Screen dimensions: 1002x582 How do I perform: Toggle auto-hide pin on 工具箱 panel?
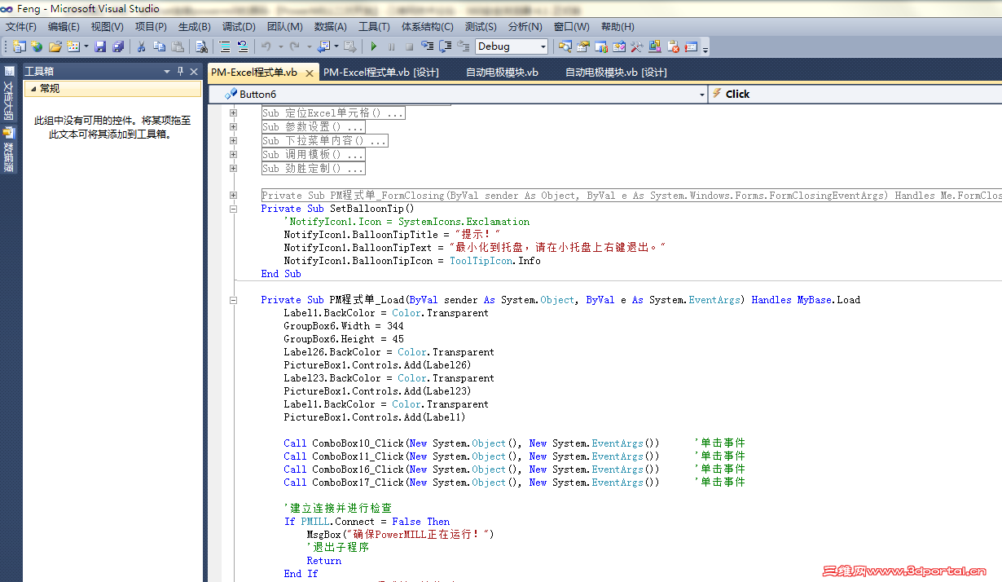click(x=181, y=72)
